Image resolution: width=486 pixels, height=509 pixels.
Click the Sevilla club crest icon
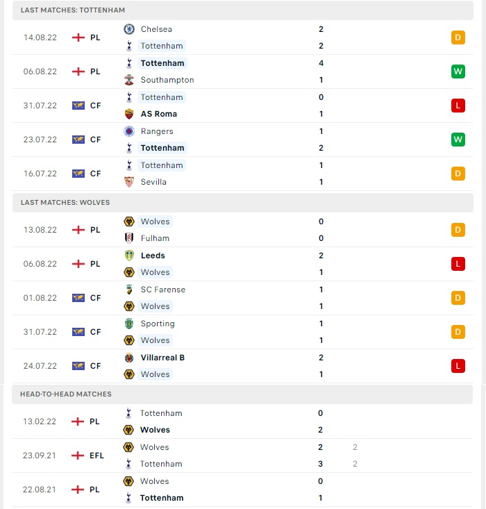tap(129, 182)
